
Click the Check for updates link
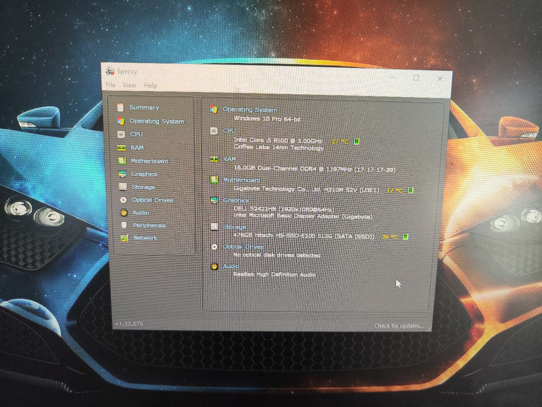[x=398, y=326]
